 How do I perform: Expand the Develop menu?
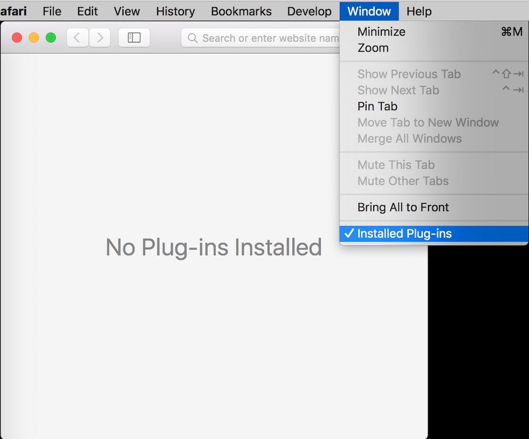coord(309,11)
